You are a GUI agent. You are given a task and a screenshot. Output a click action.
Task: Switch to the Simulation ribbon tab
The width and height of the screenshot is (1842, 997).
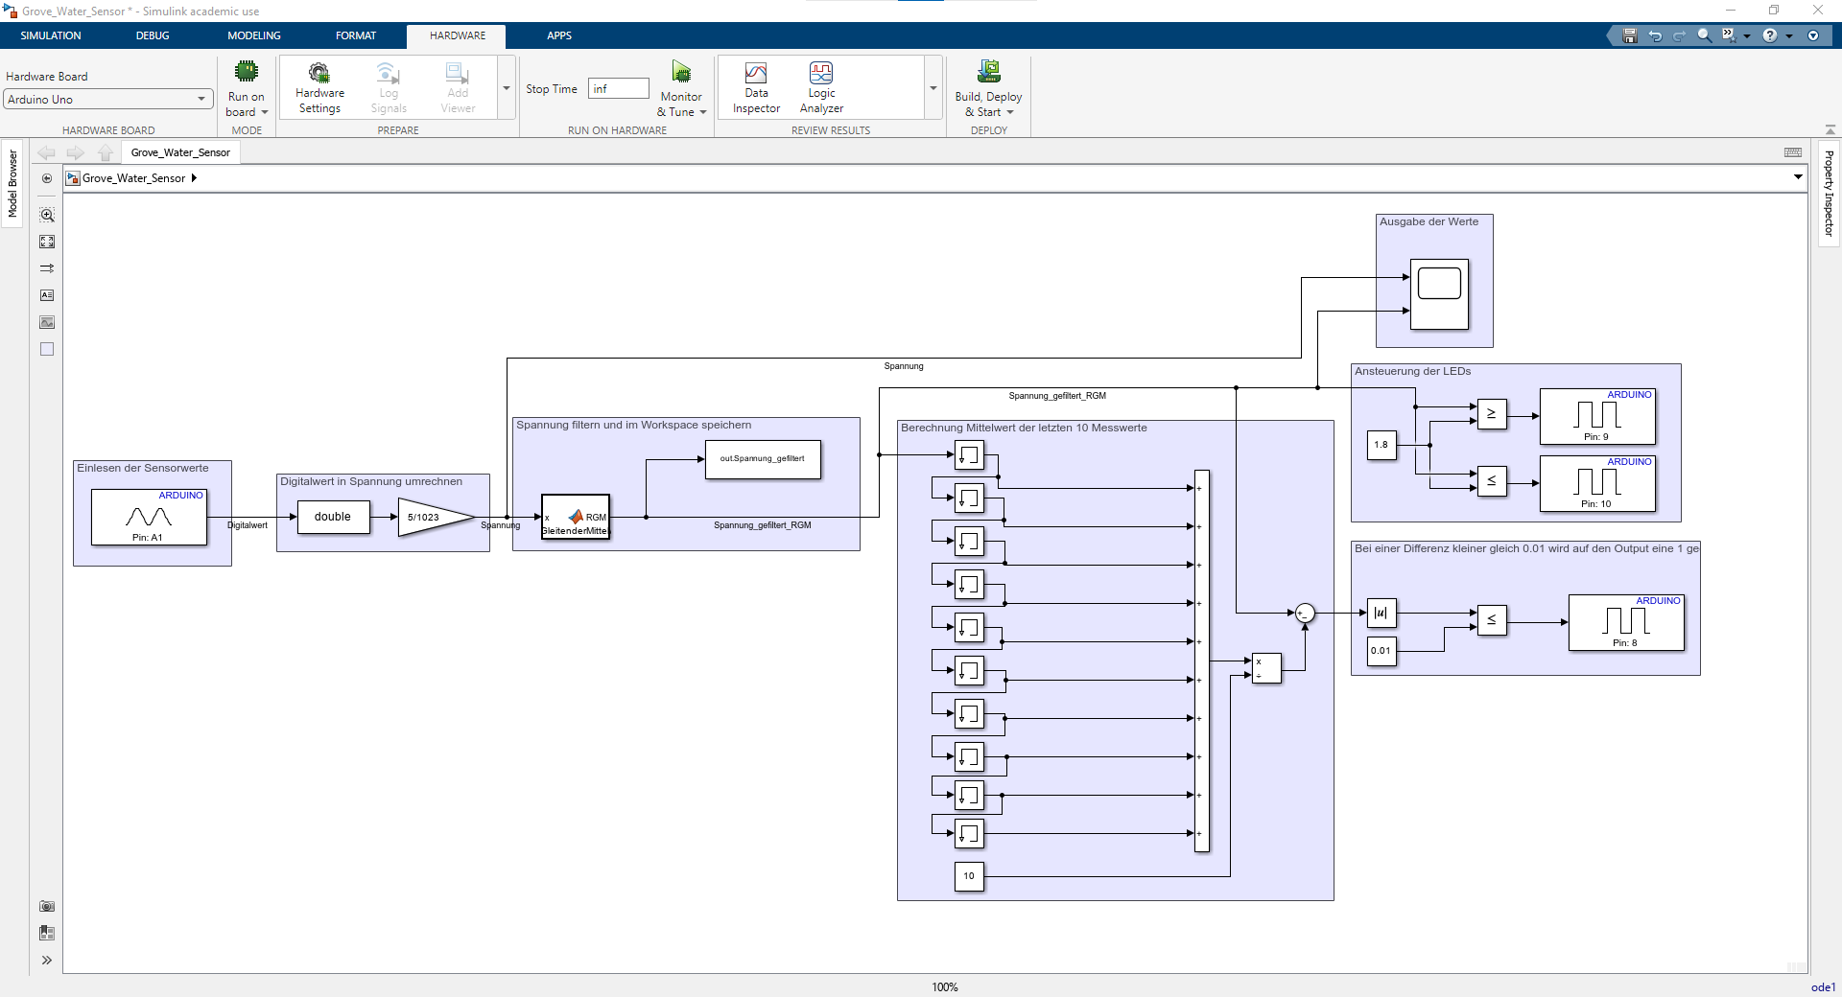click(x=51, y=35)
